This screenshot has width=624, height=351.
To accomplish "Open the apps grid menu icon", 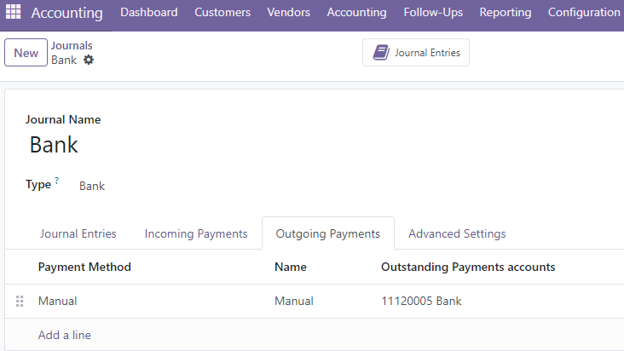I will (13, 12).
